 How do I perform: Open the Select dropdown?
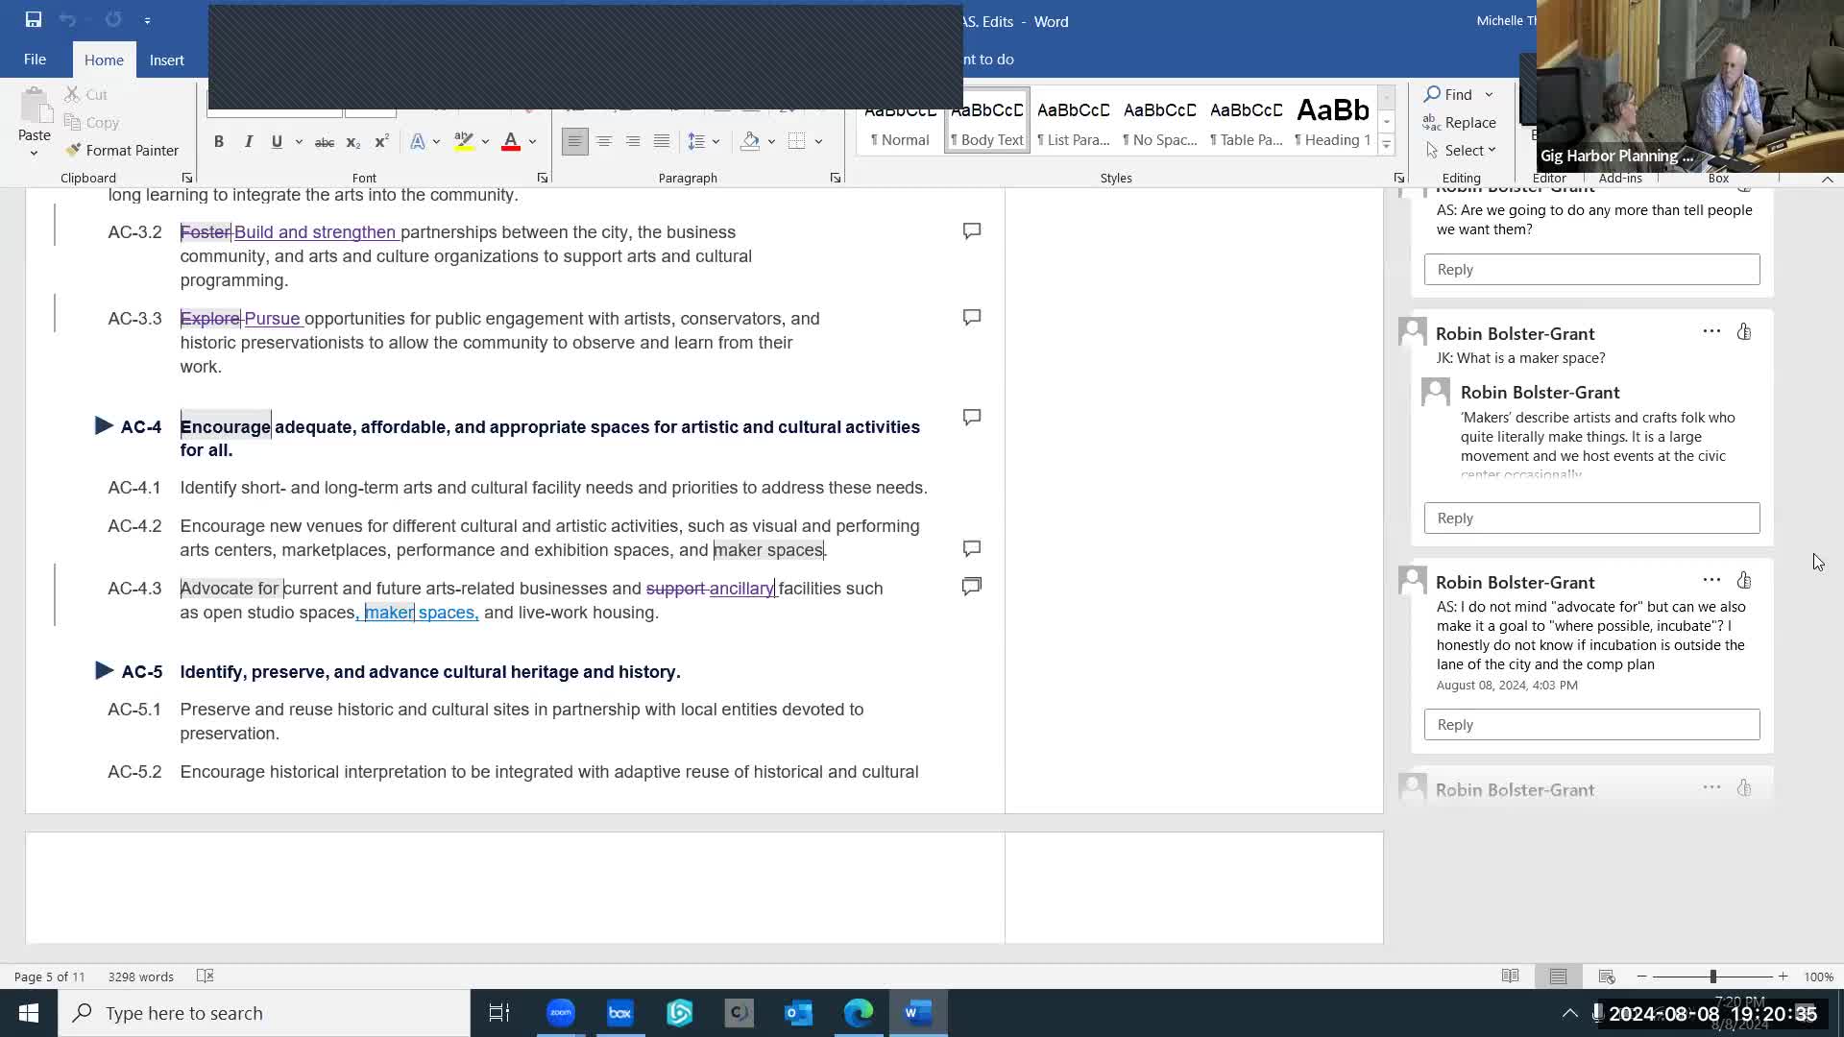(x=1461, y=150)
